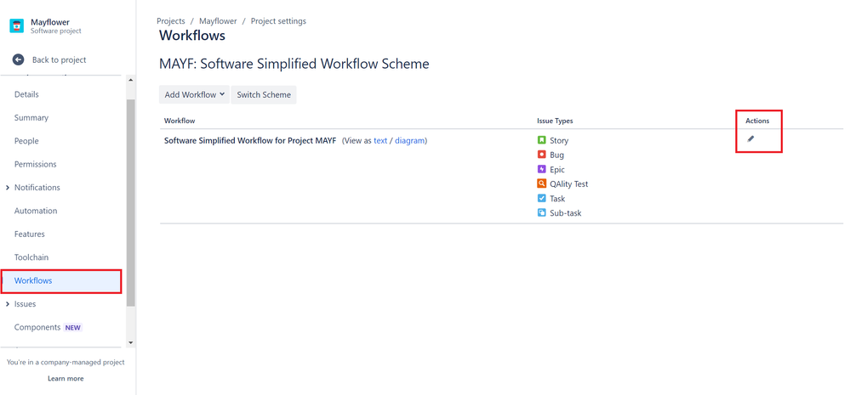Screen dimensions: 850x395
Task: View workflow as diagram link
Action: [x=409, y=141]
